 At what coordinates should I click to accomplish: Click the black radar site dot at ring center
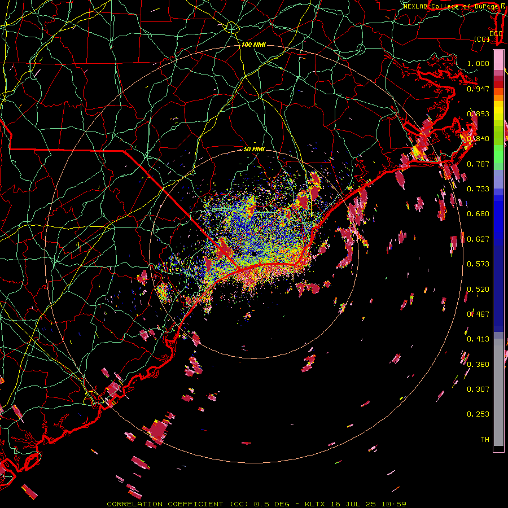(253, 253)
